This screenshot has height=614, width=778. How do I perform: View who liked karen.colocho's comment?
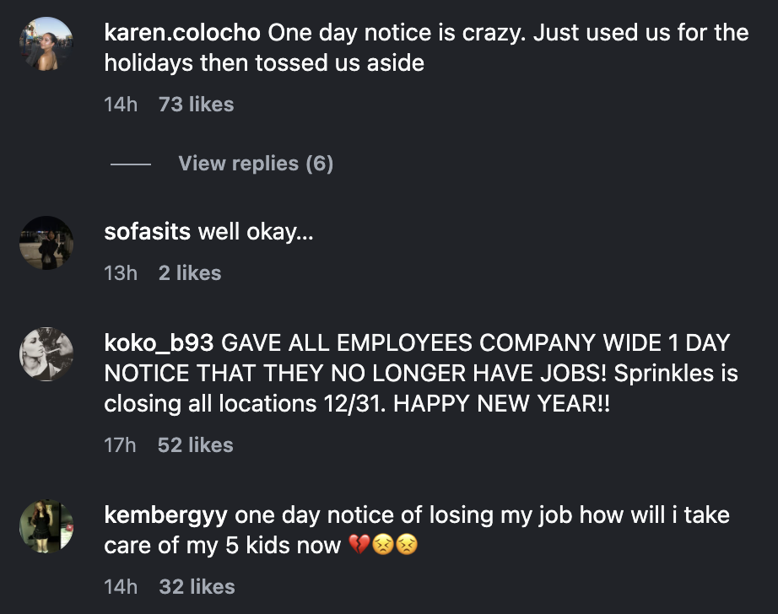195,104
